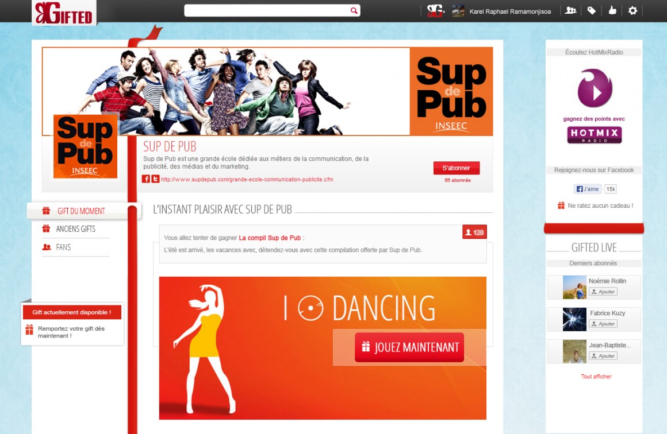Open the settings gear icon

click(x=633, y=10)
